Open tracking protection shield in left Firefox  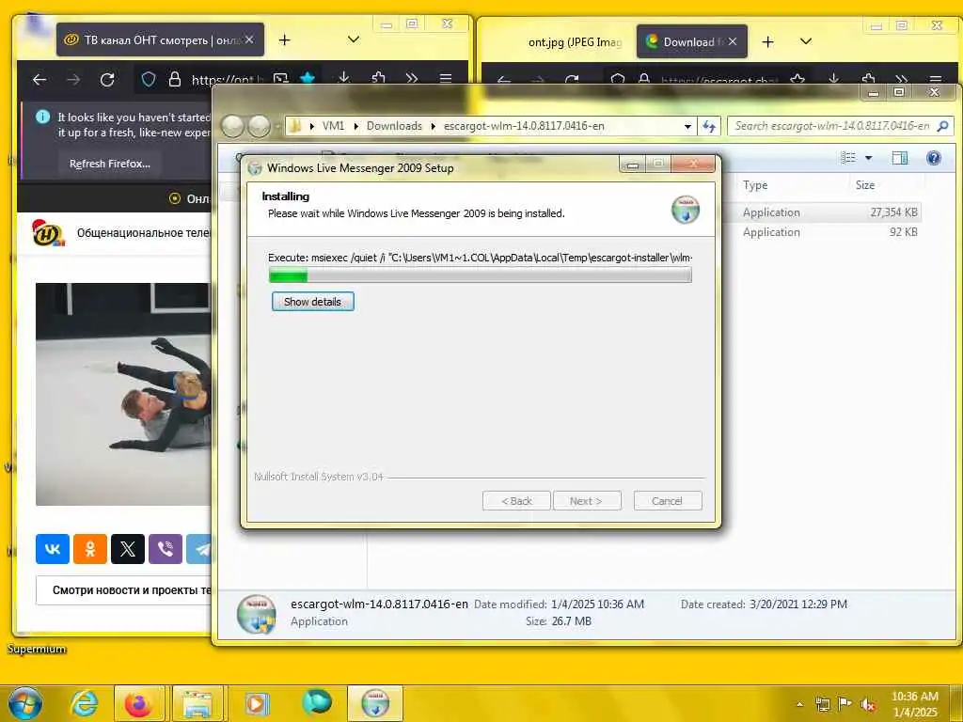[149, 79]
